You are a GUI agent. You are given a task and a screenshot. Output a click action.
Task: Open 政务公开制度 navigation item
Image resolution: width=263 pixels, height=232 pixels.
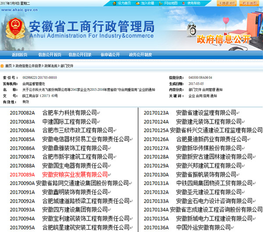point(140,55)
